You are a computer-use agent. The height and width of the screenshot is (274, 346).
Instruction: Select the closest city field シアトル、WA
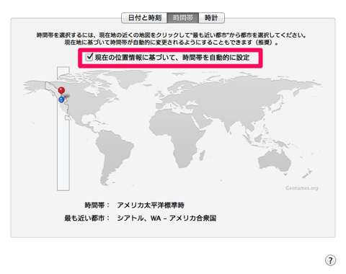(x=167, y=218)
